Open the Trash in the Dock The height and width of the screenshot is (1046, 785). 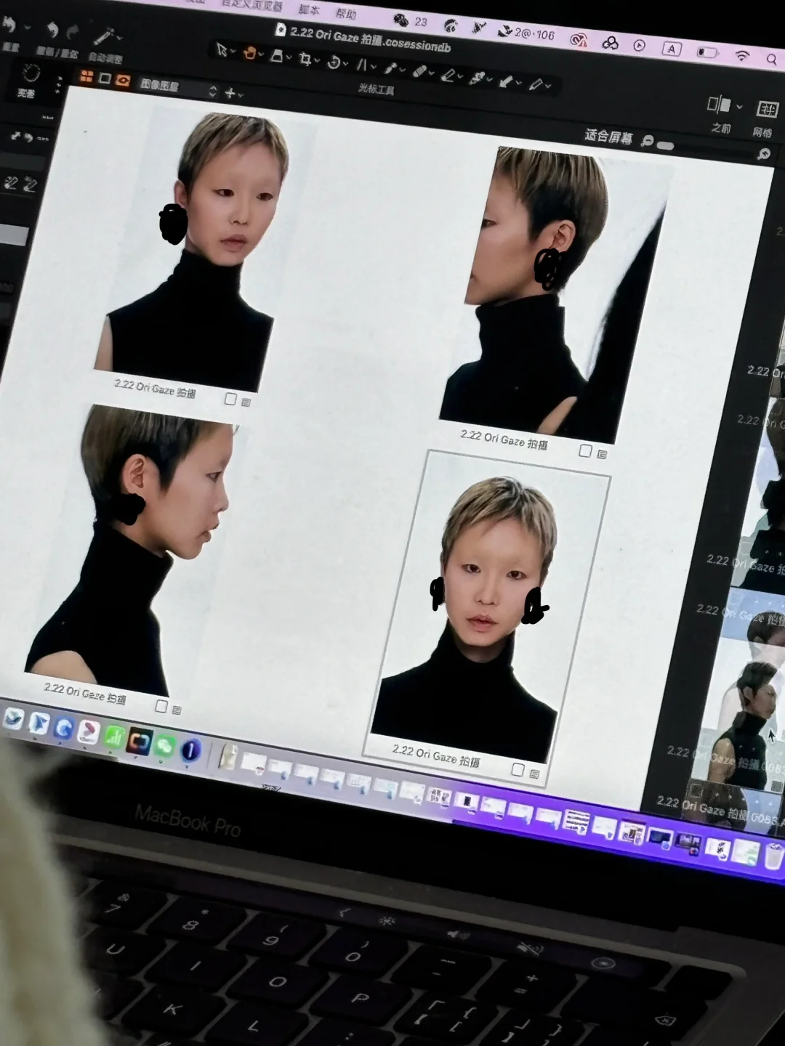tap(773, 856)
